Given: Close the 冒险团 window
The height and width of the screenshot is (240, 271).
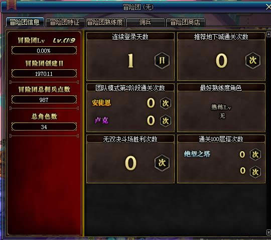Looking at the screenshot, I should click(x=268, y=7).
